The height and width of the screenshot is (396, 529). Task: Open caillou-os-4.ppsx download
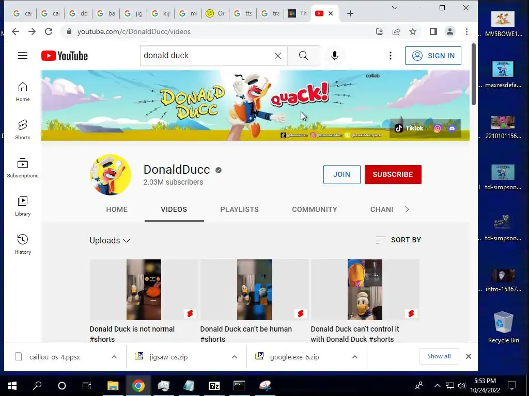[x=55, y=357]
